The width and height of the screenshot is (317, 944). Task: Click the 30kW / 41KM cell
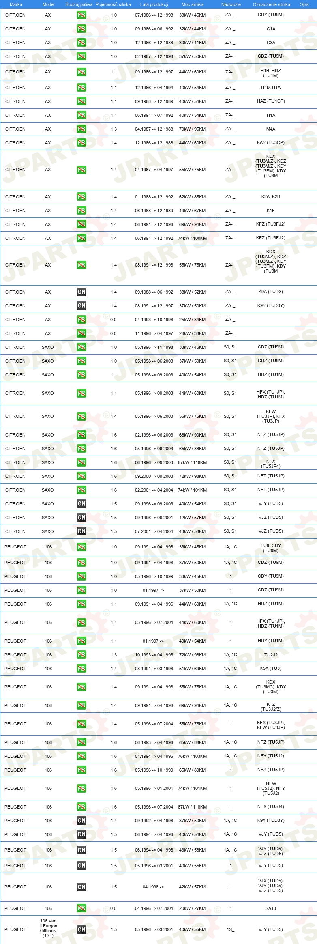[x=193, y=43]
